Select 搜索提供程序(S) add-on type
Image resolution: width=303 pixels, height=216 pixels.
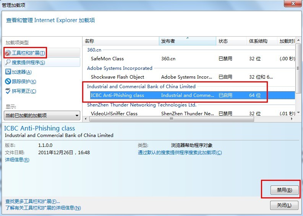[x=42, y=62]
